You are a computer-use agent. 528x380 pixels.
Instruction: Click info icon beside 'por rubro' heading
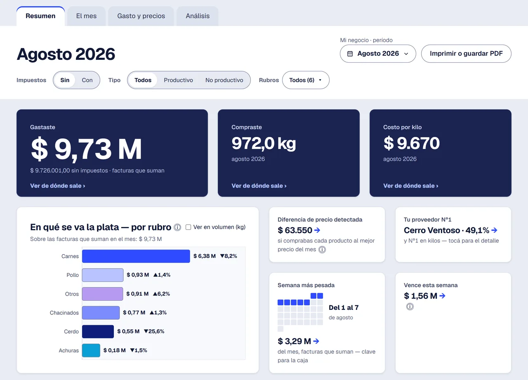pyautogui.click(x=177, y=227)
